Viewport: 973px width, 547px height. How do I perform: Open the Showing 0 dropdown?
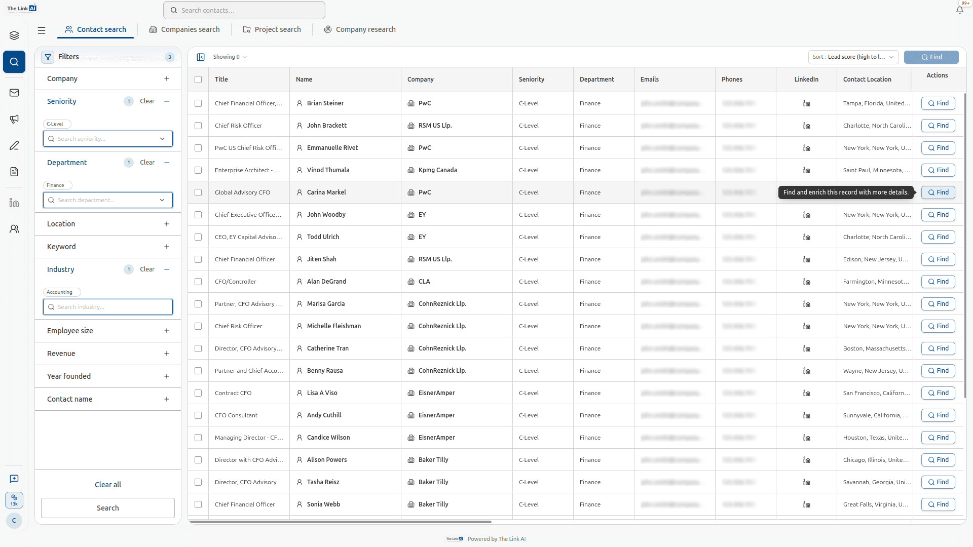pos(230,57)
